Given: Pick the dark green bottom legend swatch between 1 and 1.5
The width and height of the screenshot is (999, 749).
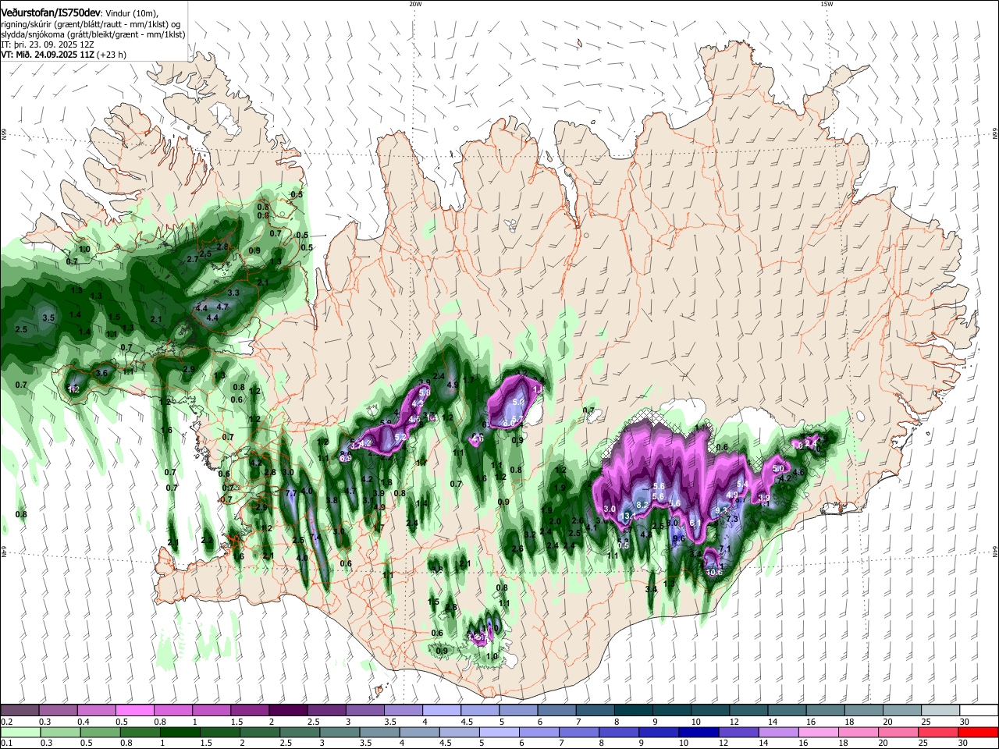Looking at the screenshot, I should point(180,732).
